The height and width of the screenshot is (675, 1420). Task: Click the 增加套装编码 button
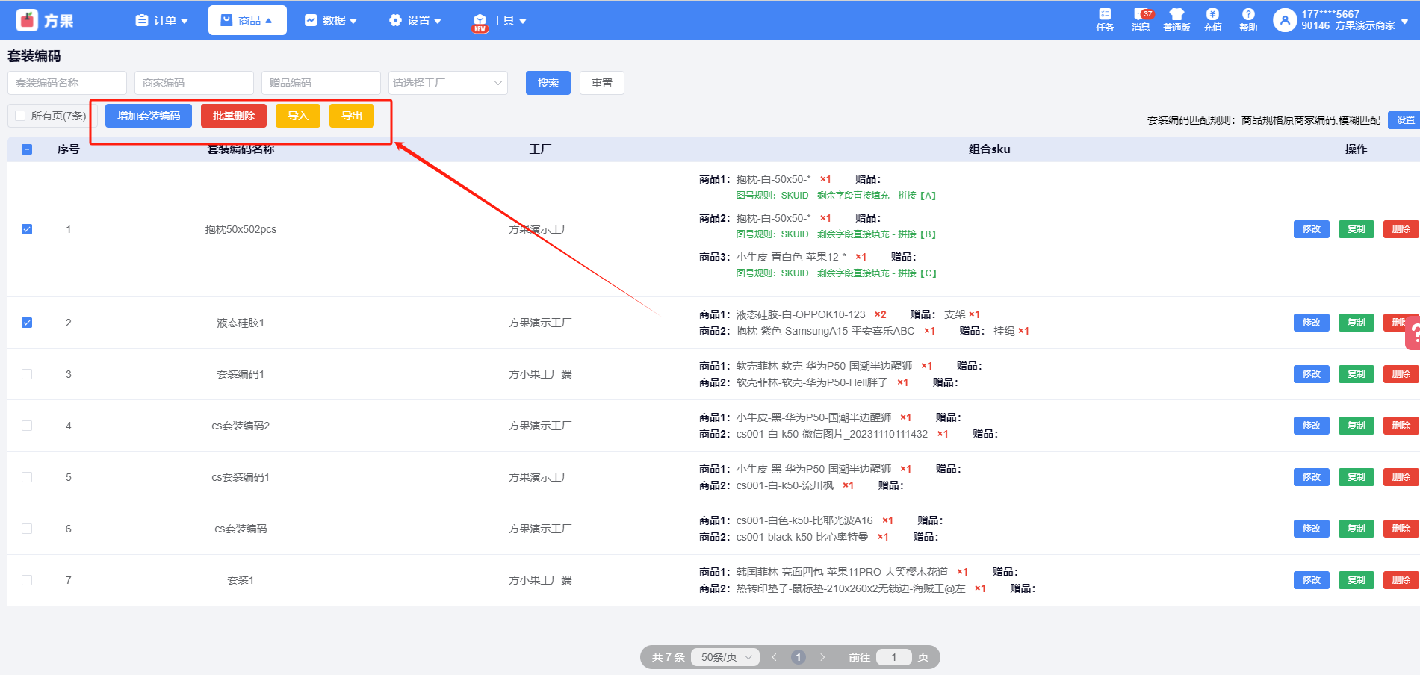149,116
